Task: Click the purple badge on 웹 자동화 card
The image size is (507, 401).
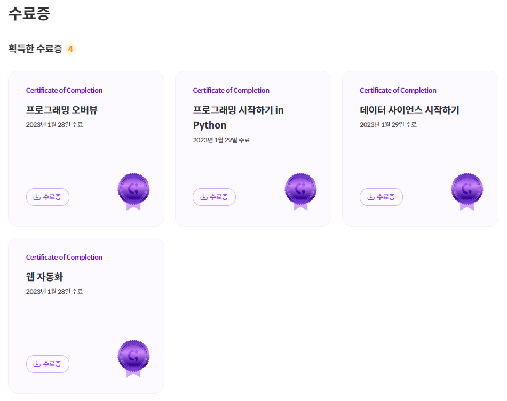Action: (x=133, y=359)
